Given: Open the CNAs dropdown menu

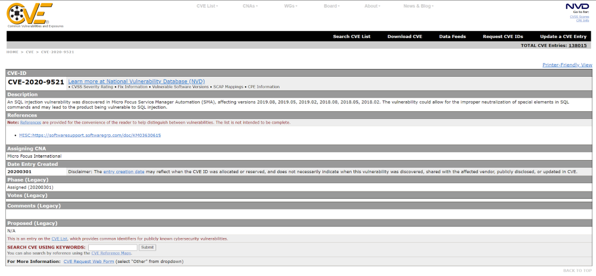Looking at the screenshot, I should coord(250,6).
